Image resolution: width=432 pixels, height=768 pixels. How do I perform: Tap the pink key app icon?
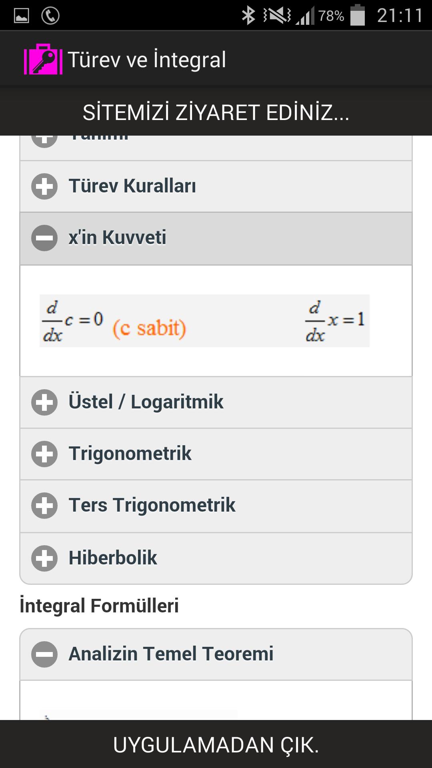[43, 59]
